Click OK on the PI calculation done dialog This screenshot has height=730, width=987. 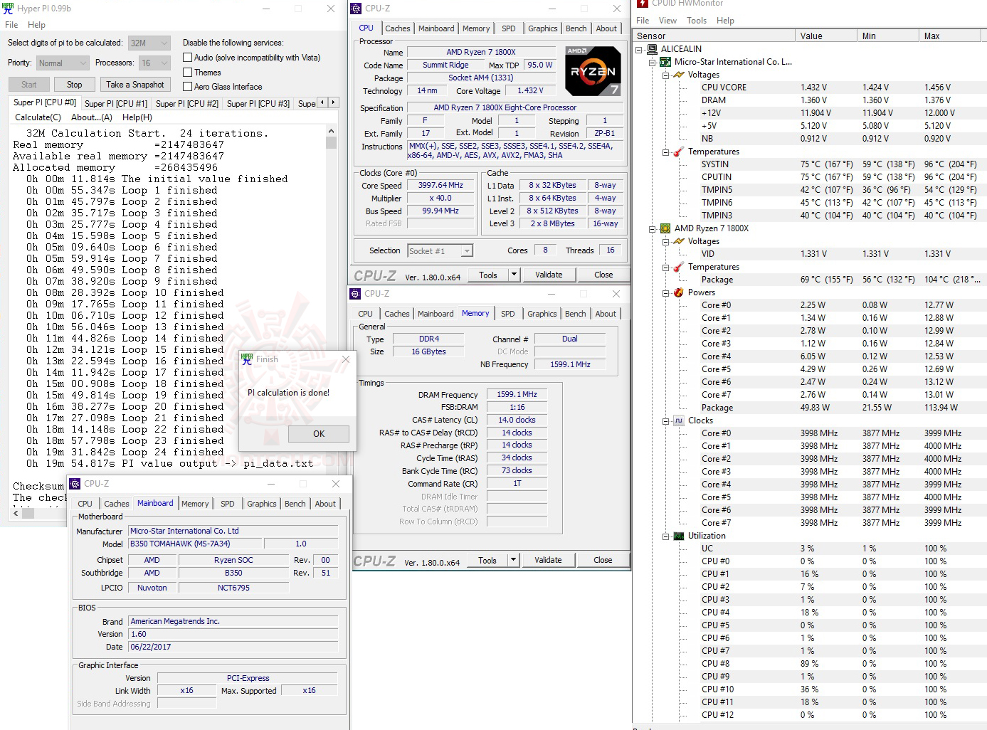tap(318, 433)
